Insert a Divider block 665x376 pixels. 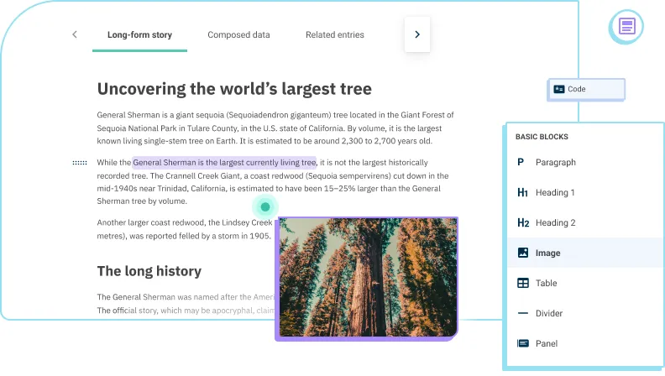(x=586, y=313)
